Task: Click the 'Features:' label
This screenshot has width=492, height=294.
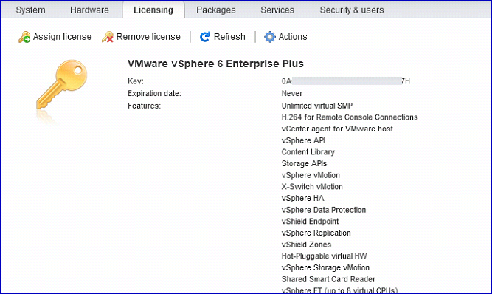Action: 144,106
